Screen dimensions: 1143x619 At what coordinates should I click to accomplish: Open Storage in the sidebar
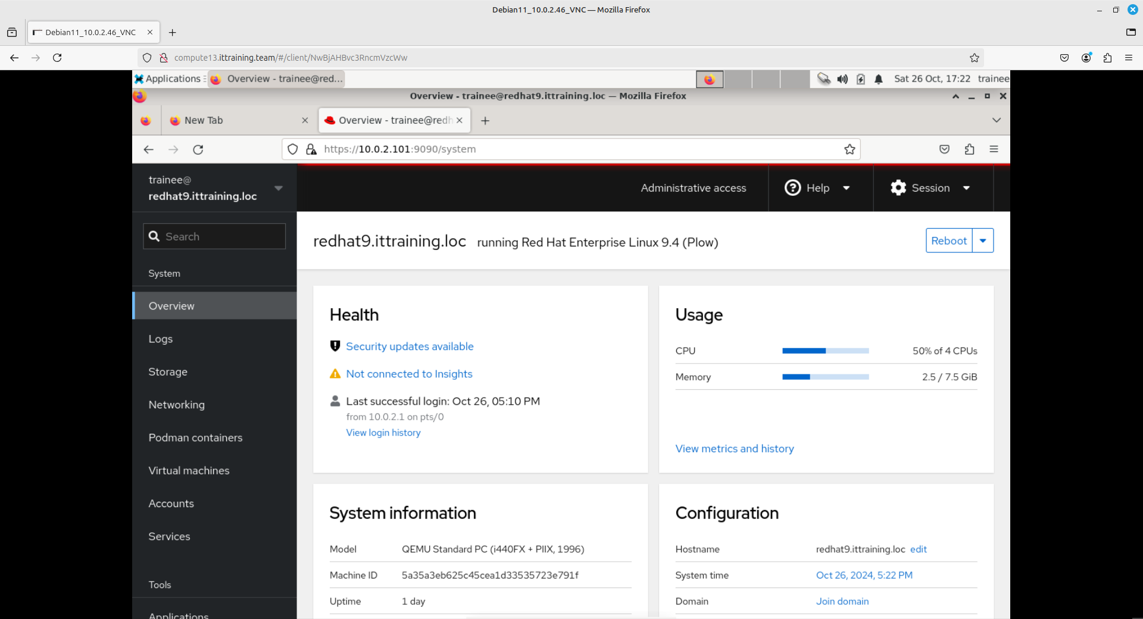(214, 371)
